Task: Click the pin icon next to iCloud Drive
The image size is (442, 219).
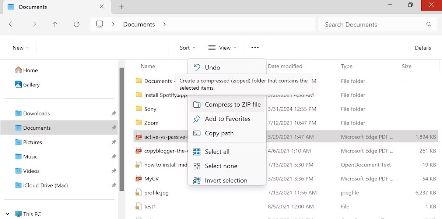Action: coord(114,185)
